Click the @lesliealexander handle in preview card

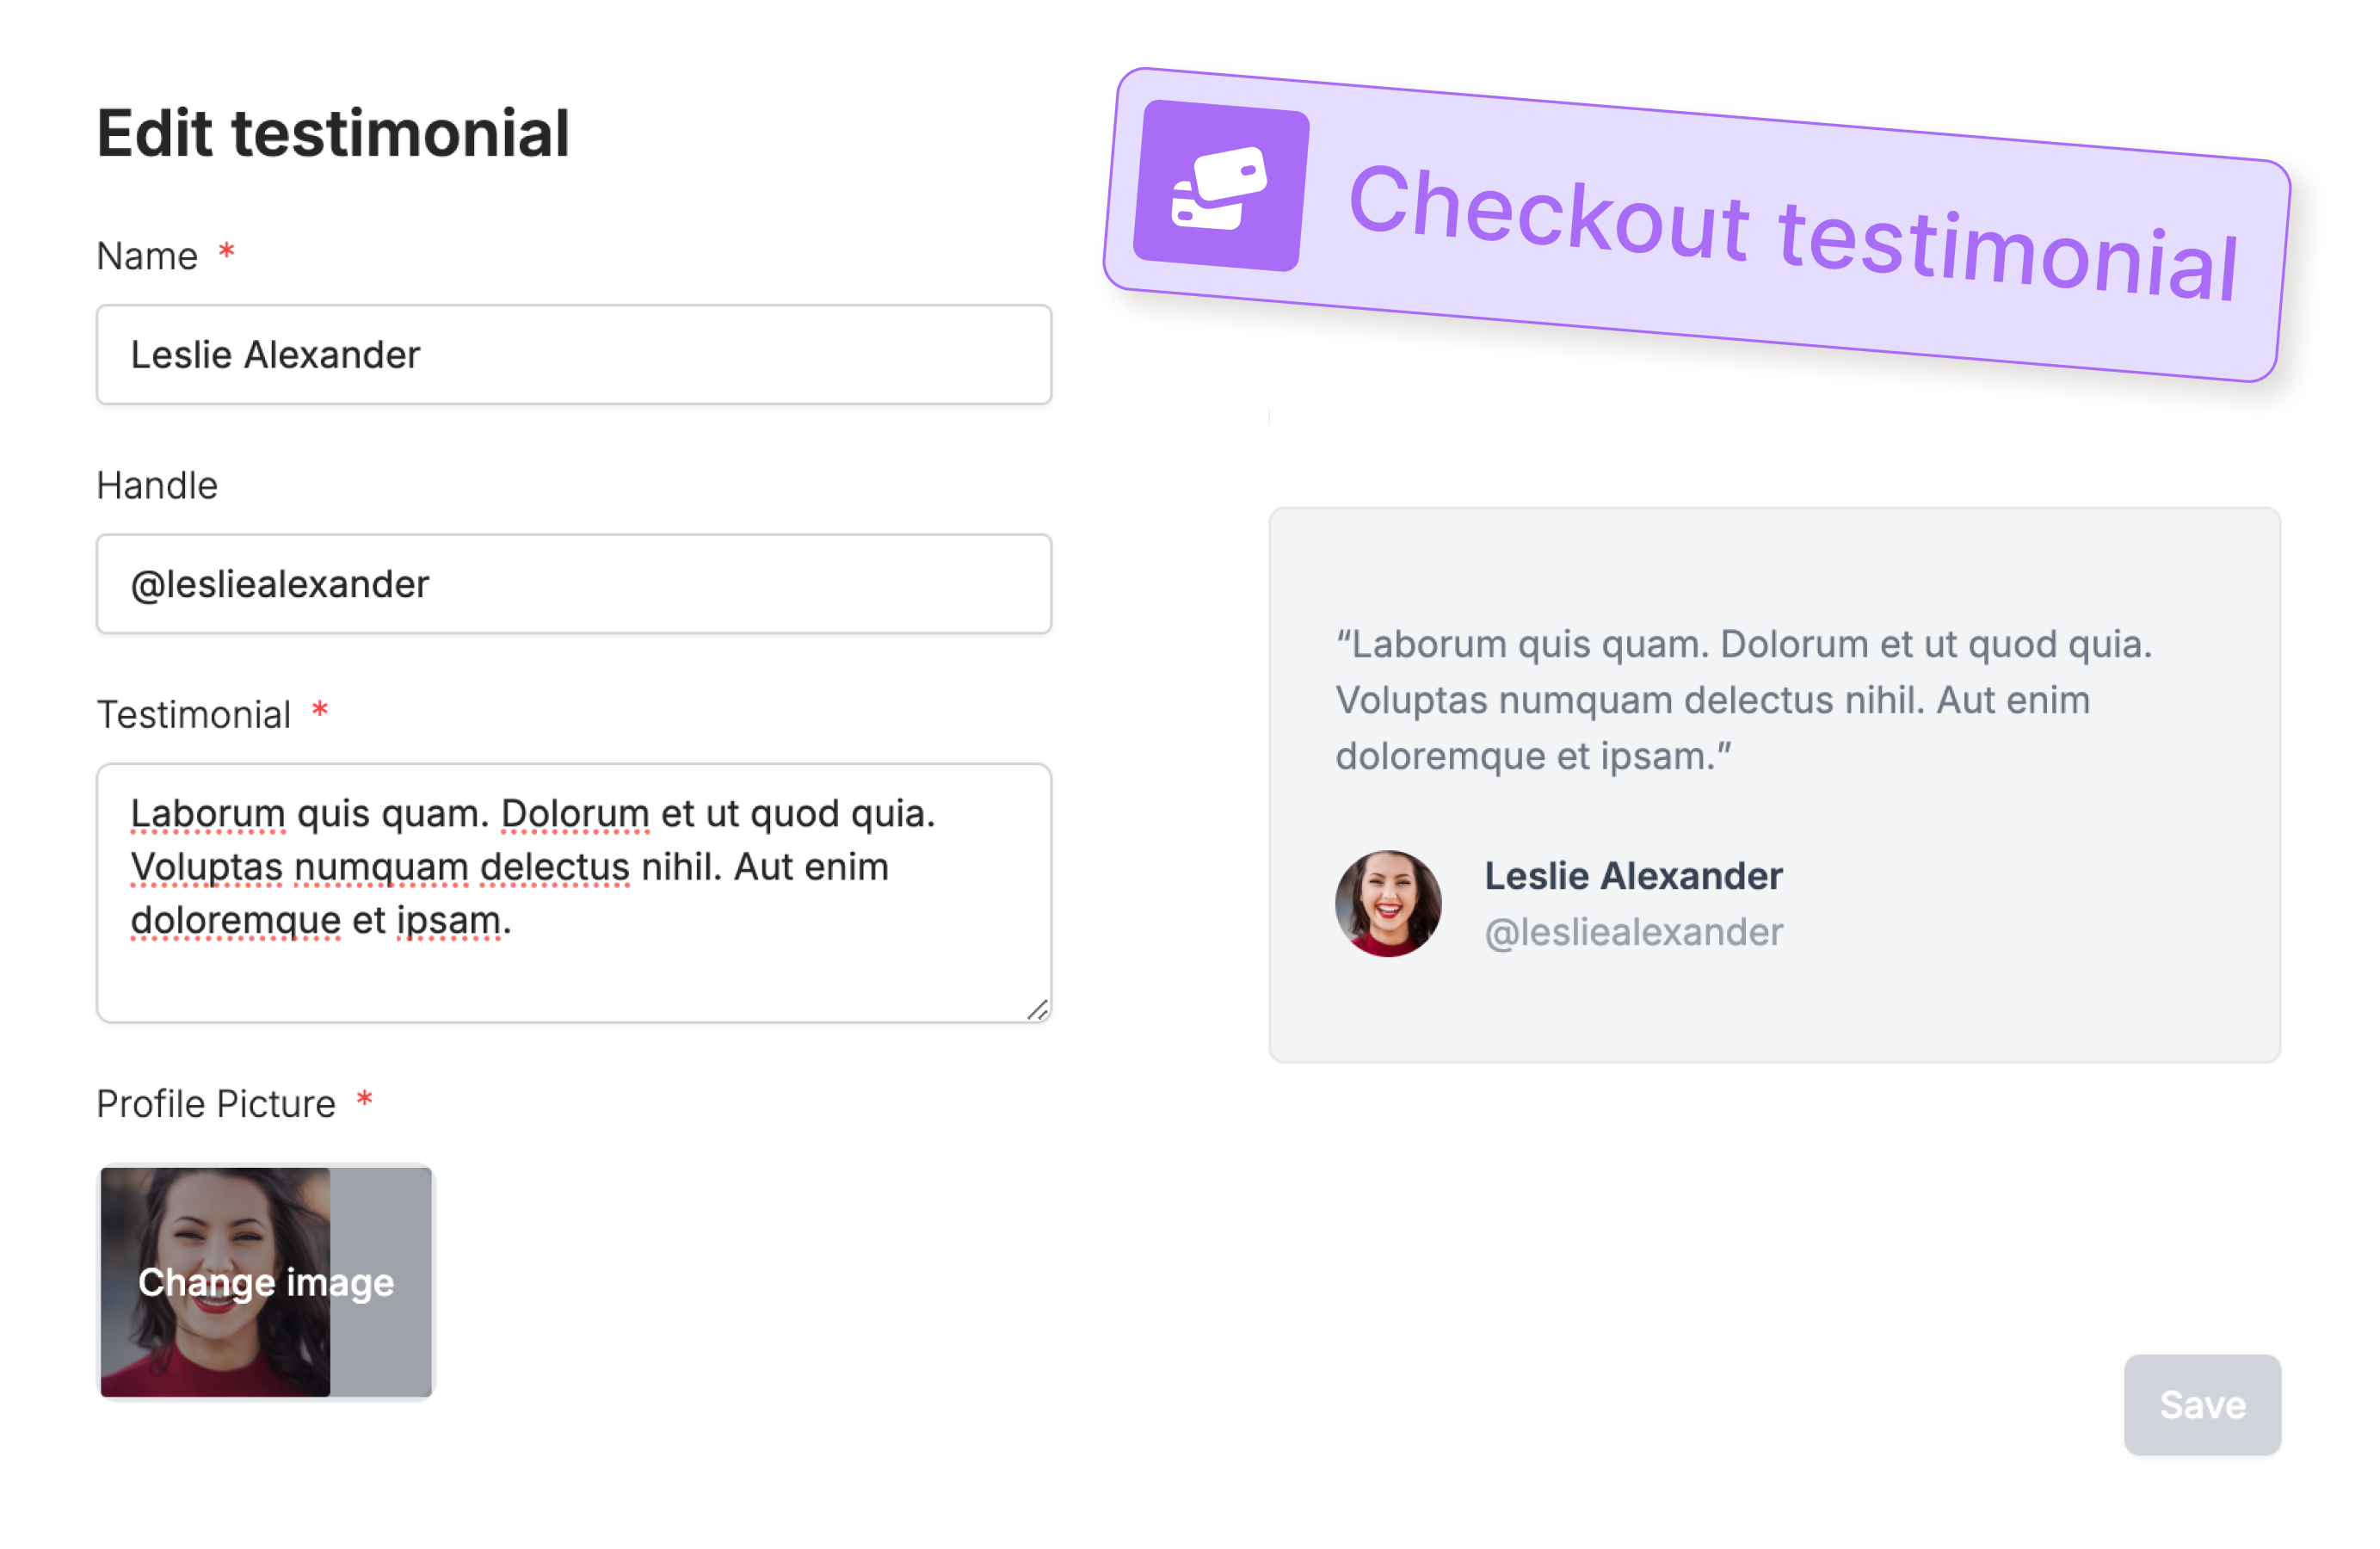tap(1634, 932)
